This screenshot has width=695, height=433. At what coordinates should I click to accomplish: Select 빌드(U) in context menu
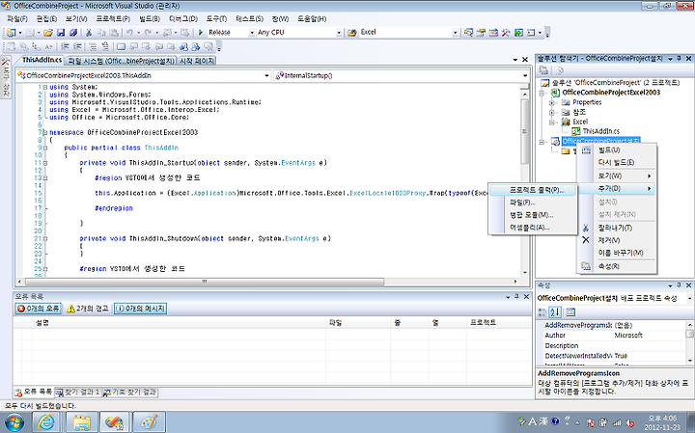pyautogui.click(x=617, y=150)
